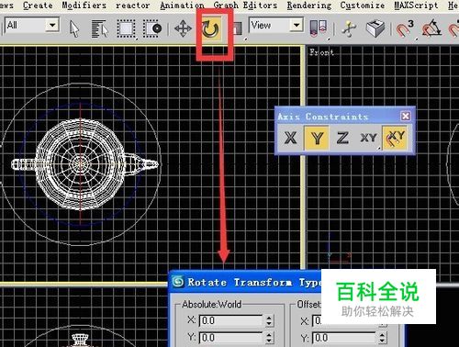Restrict to Z axis constraint
Screen dimensions: 459x347
(x=342, y=138)
